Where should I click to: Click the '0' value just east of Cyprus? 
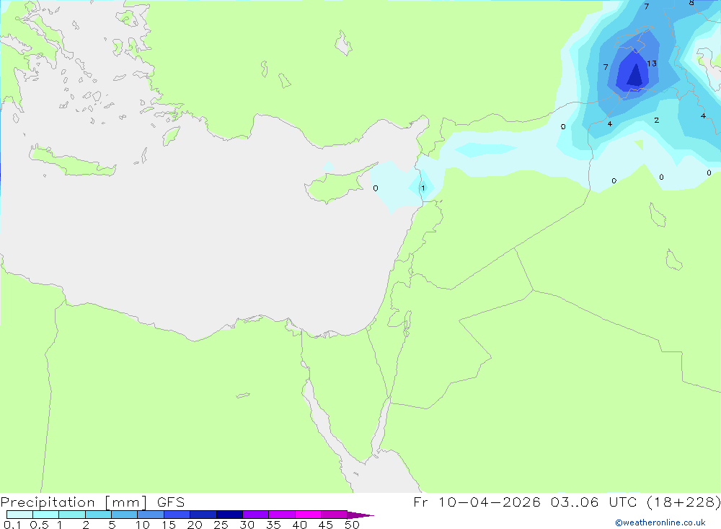(x=376, y=188)
